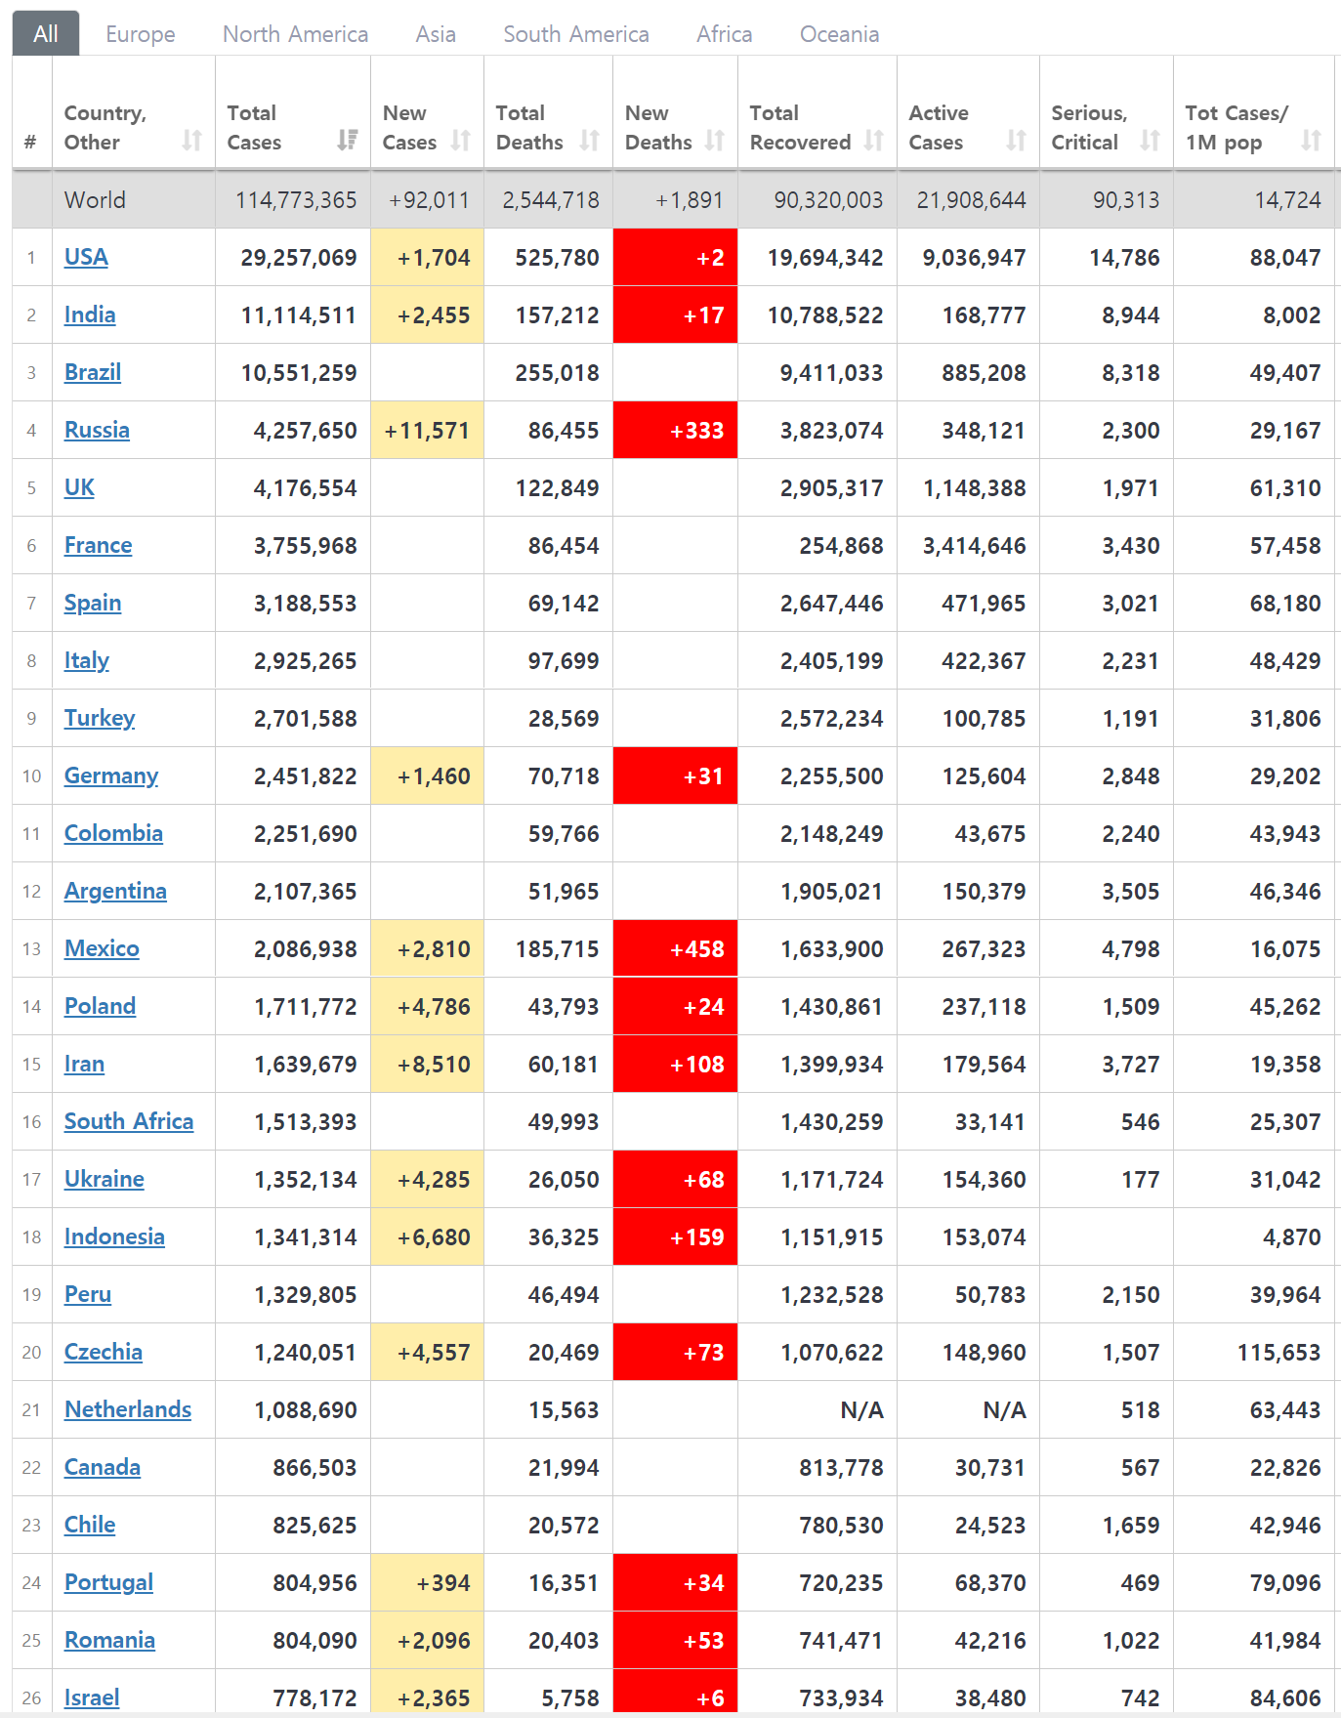Image resolution: width=1341 pixels, height=1718 pixels.
Task: Sort by New Deaths column icon
Action: point(715,141)
